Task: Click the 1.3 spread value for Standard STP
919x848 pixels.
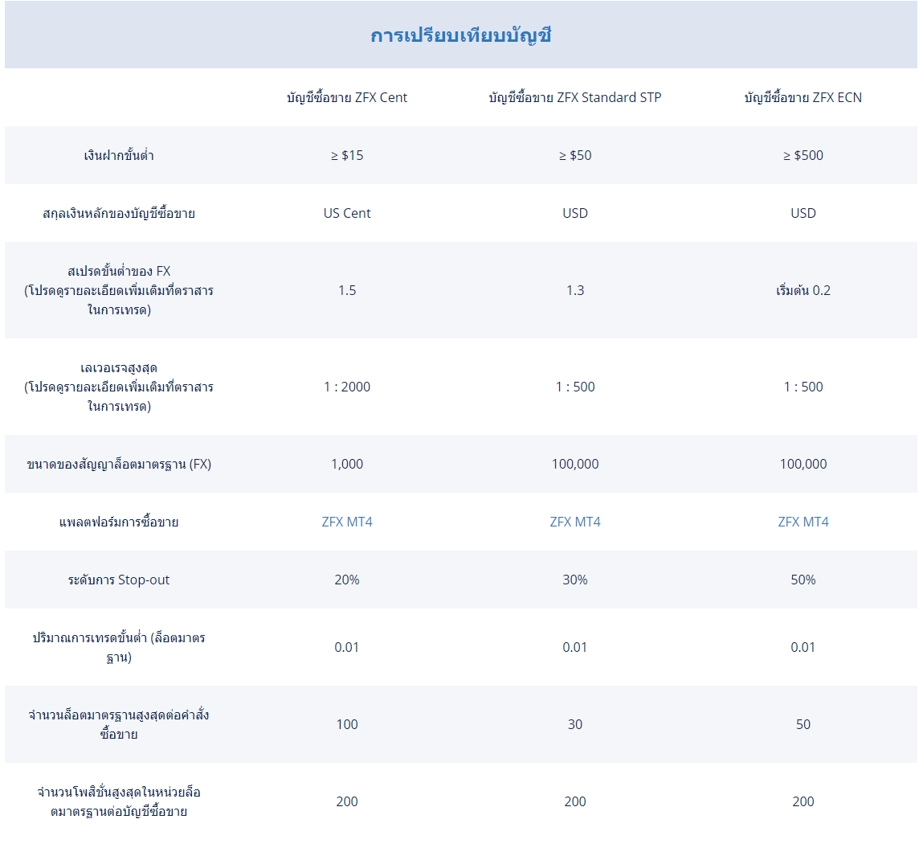Action: [575, 290]
